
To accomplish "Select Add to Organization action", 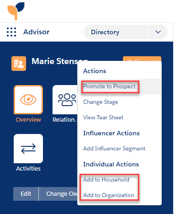I will pos(109,195).
